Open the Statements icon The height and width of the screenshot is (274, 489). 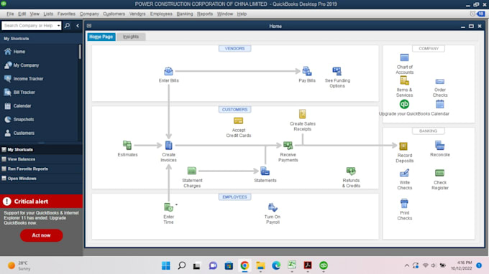(265, 171)
